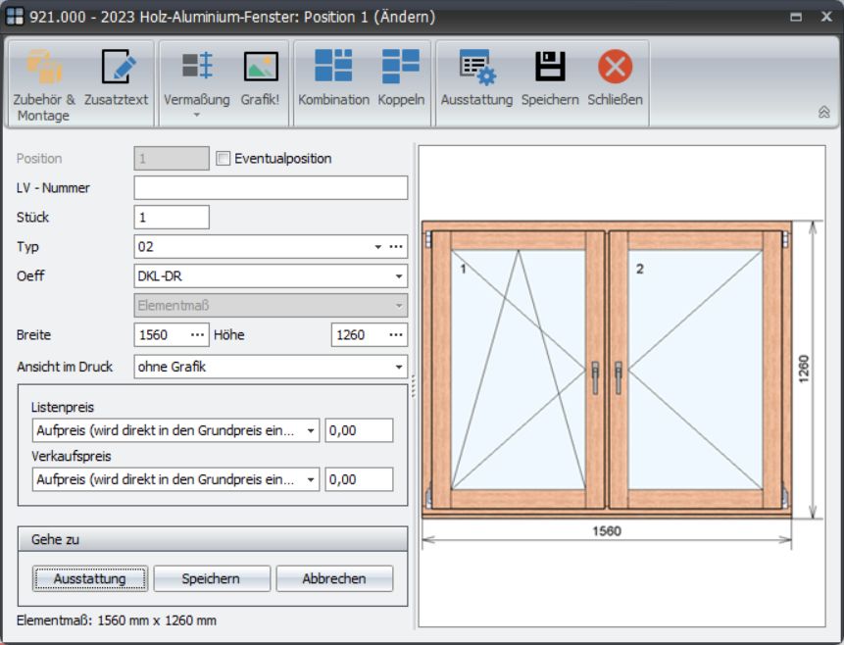844x645 pixels.
Task: Open Zubehör & Montage toolbar icon
Action: [x=43, y=69]
